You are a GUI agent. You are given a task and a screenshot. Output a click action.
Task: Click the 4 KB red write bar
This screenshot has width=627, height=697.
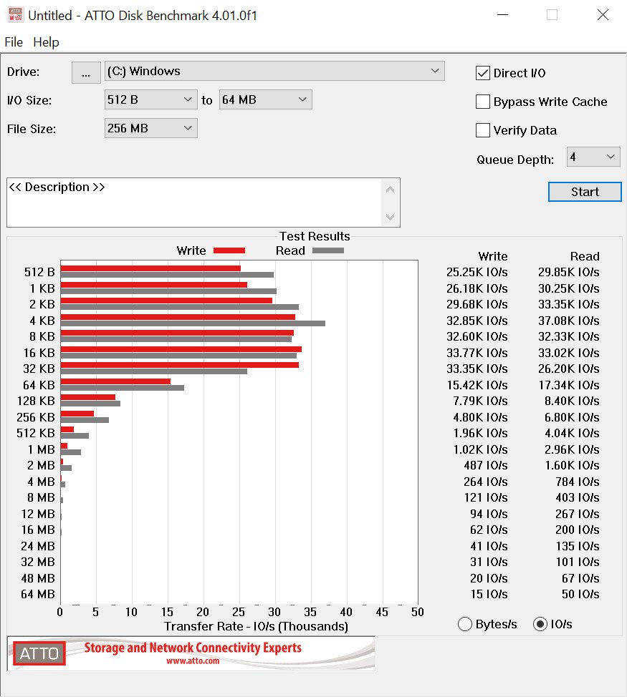coord(178,317)
